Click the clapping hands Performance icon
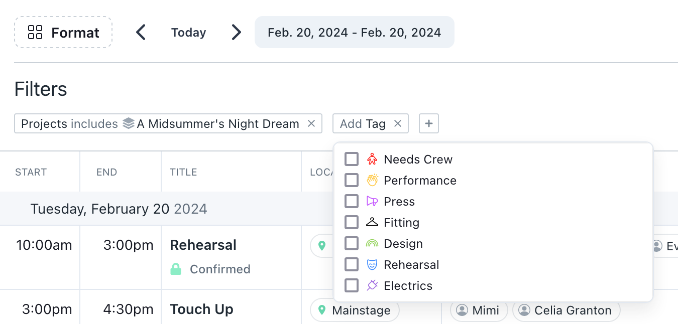678x324 pixels. (372, 181)
